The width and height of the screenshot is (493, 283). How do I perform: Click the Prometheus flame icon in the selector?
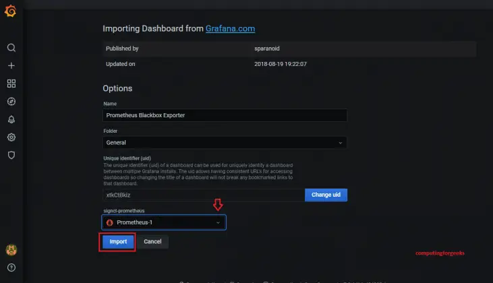(110, 222)
